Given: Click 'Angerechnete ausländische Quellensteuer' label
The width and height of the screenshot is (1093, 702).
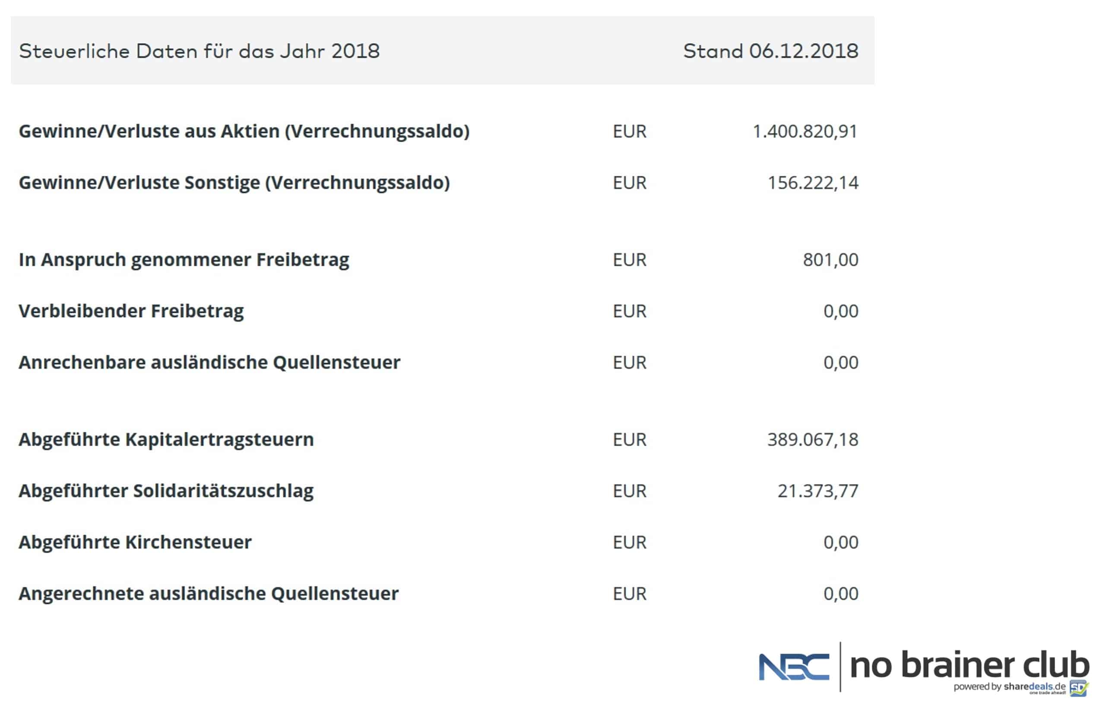Looking at the screenshot, I should [x=208, y=594].
